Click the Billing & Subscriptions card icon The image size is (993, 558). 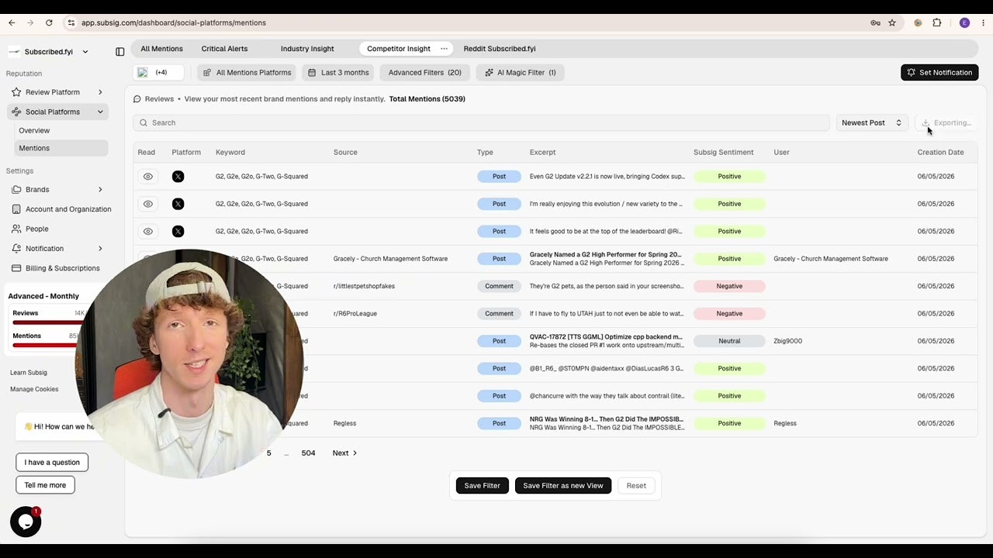pyautogui.click(x=16, y=268)
